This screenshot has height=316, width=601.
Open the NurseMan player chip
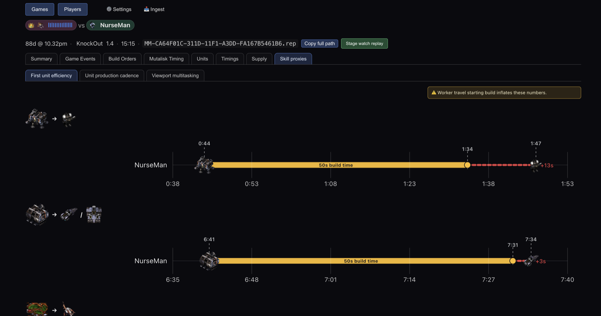tap(110, 25)
